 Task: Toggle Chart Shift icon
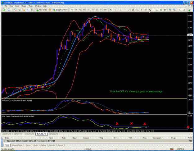click(184, 10)
